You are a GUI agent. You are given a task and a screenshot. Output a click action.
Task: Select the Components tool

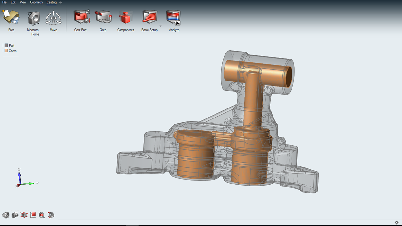coord(125,18)
